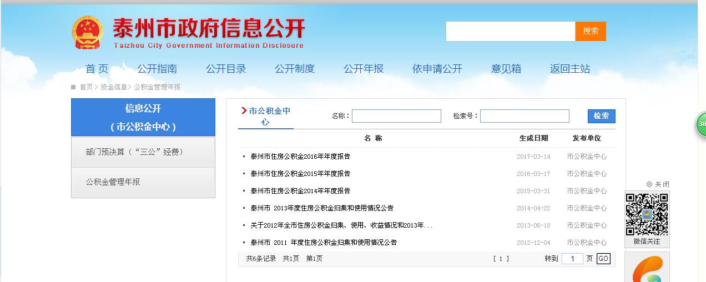This screenshot has width=706, height=282.
Task: Click the 资金信息 breadcrumb link
Action: point(114,87)
